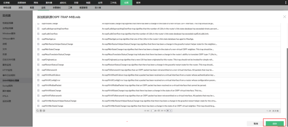Viewport: 288px width, 127px height.
Task: Click the column chooser icon beside the search icon
Action: pos(41,111)
